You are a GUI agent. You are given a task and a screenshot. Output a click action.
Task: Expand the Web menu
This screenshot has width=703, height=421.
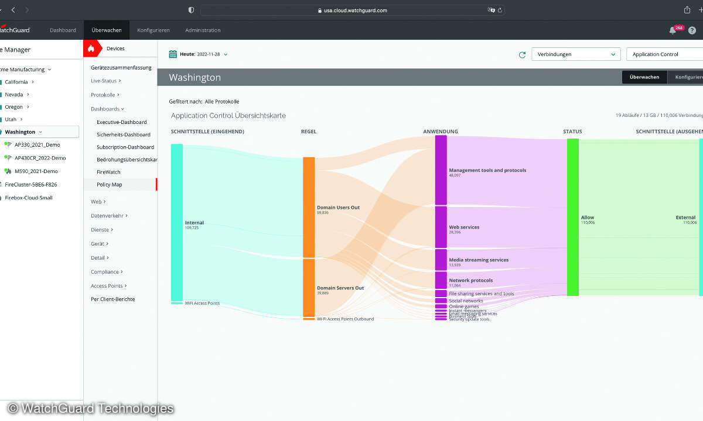98,202
